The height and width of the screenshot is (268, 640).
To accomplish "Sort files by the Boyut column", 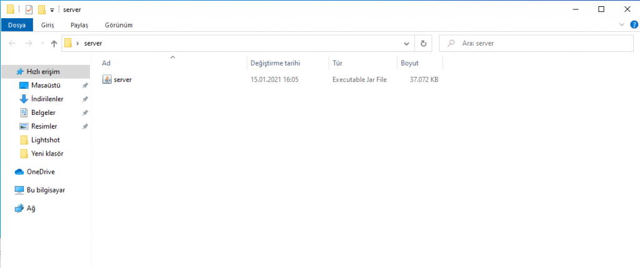I will coord(410,63).
